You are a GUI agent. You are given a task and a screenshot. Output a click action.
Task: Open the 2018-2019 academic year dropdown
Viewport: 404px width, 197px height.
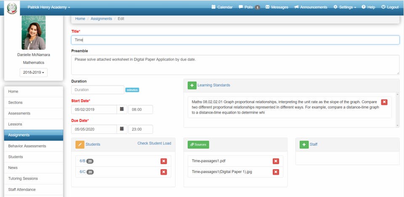(x=34, y=73)
